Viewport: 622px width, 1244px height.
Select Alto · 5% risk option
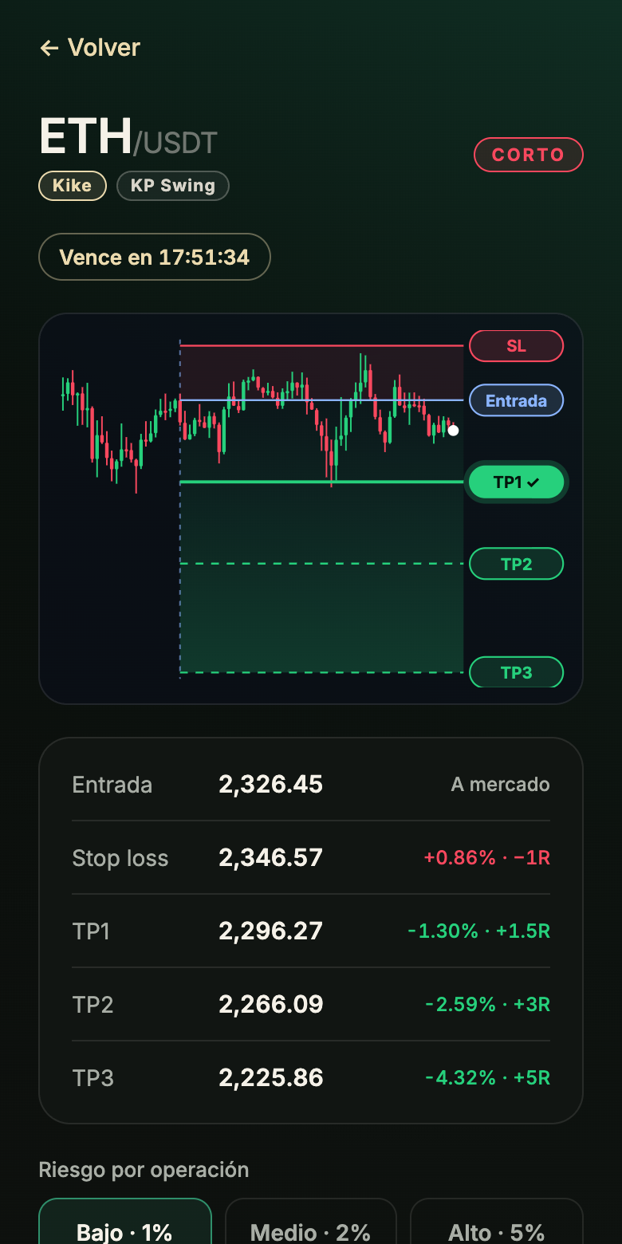(497, 1222)
